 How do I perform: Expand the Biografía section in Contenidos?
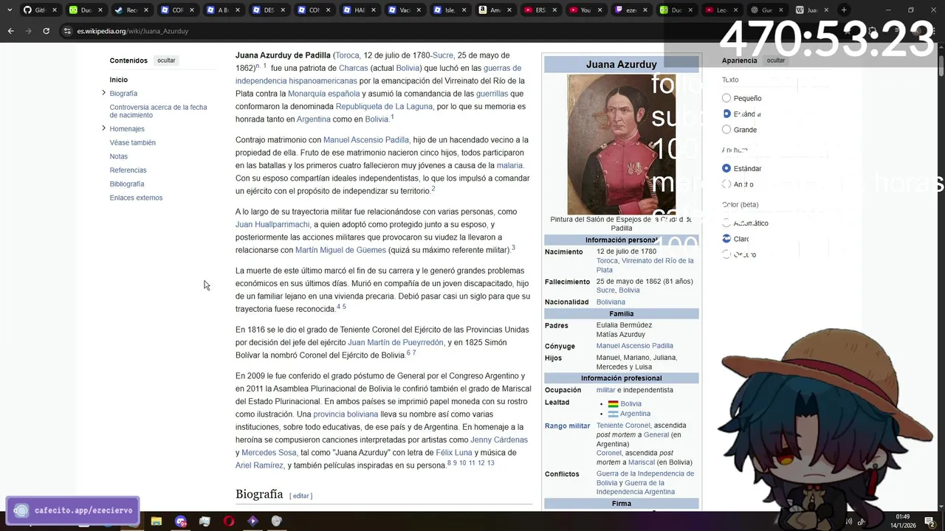click(103, 93)
